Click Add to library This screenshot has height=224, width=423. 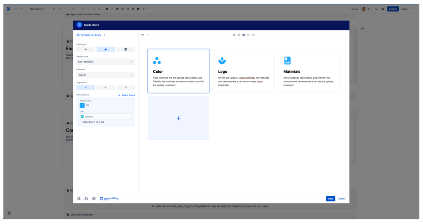click(127, 95)
